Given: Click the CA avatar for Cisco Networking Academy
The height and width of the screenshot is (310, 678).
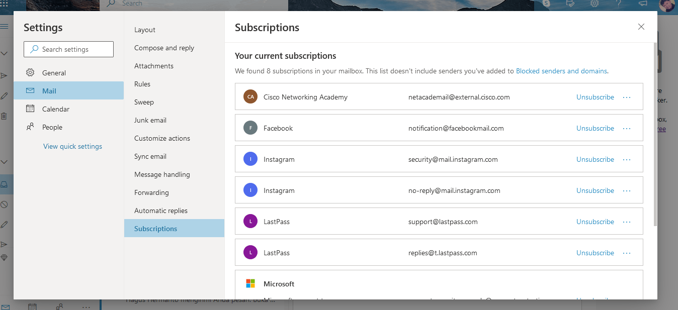Looking at the screenshot, I should pyautogui.click(x=250, y=96).
